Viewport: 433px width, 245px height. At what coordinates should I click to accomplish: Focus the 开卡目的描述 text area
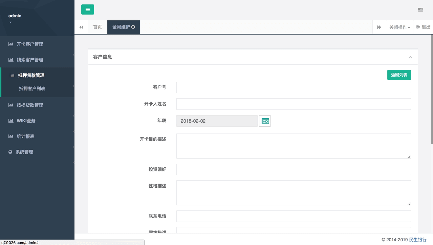pos(293,146)
